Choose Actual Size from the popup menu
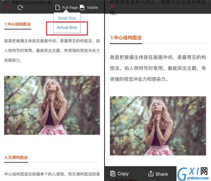 67,27
